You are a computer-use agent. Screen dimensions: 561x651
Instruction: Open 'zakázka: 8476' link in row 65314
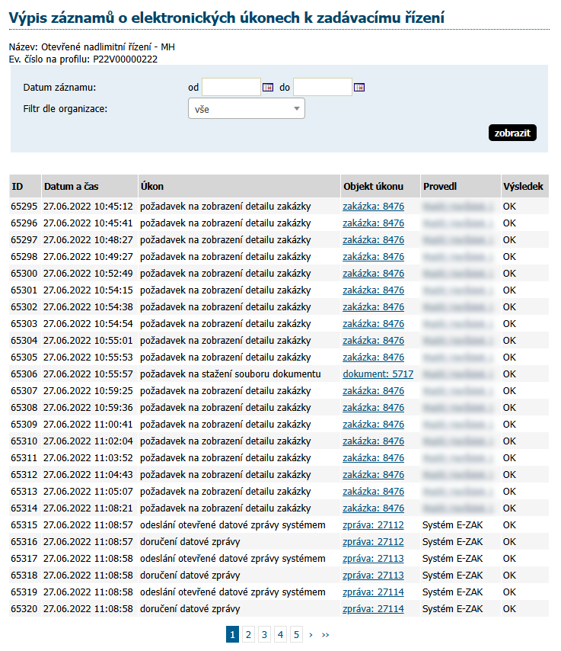(373, 508)
